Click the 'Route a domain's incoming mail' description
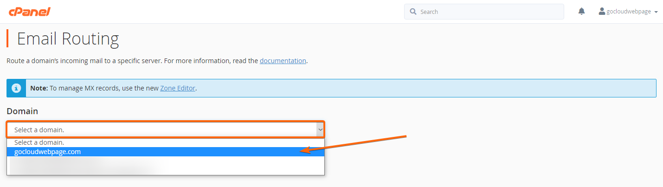Viewport: 663px width, 187px height. tap(157, 61)
